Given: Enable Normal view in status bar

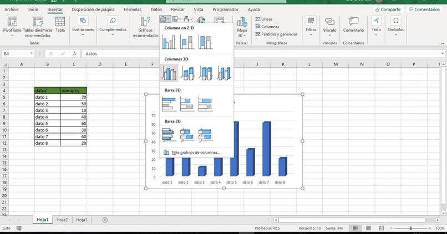Looking at the screenshot, I should (355, 228).
